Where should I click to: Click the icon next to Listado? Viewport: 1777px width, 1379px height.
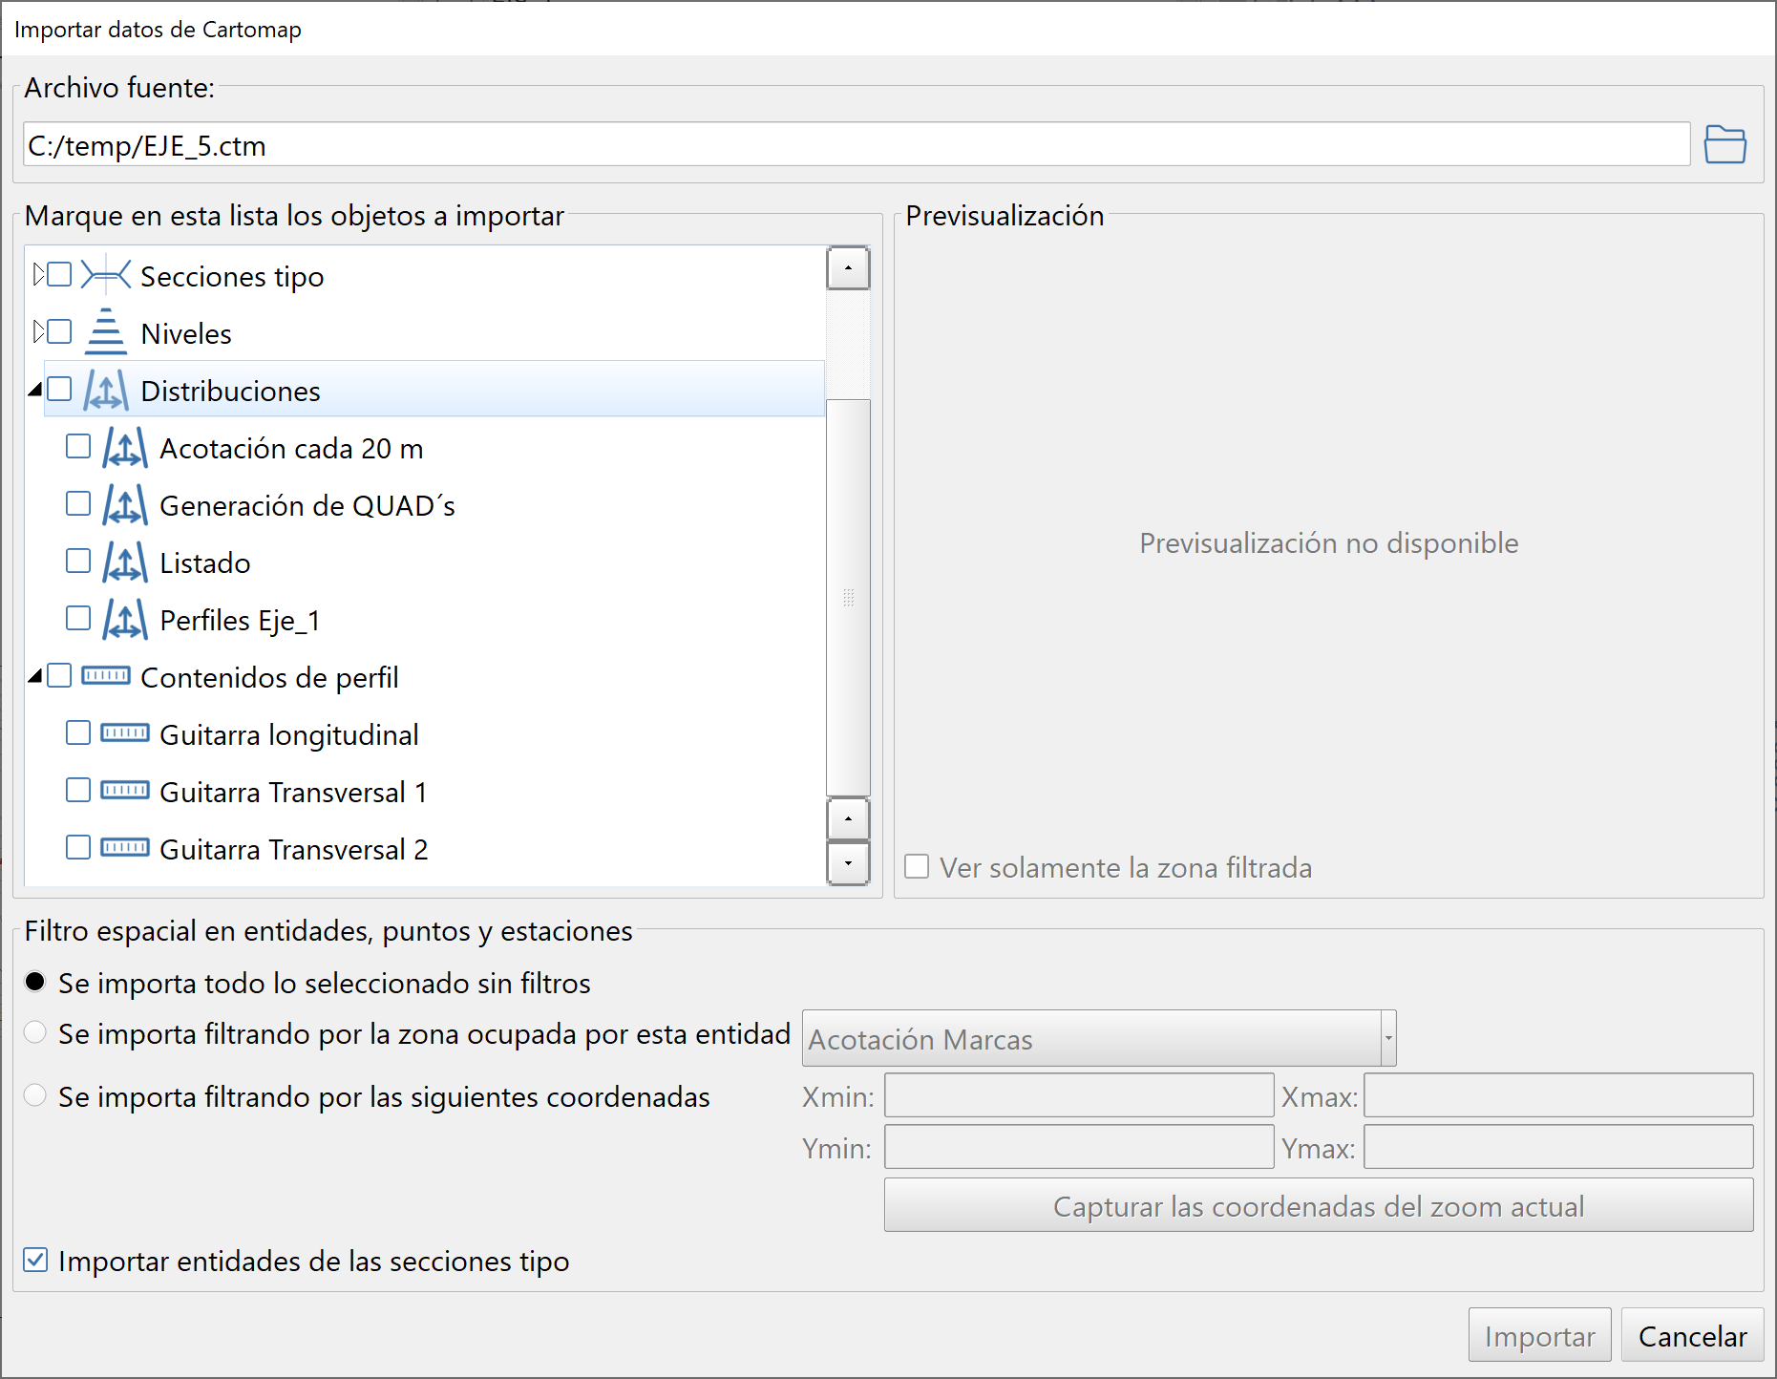point(125,562)
